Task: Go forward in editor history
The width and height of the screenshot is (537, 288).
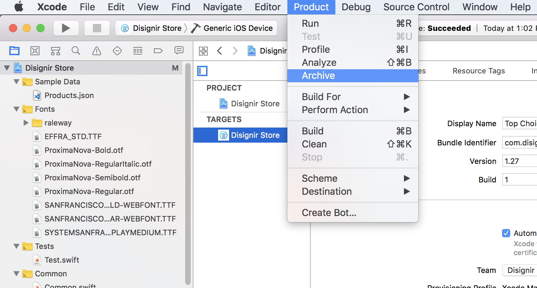Action: [235, 51]
